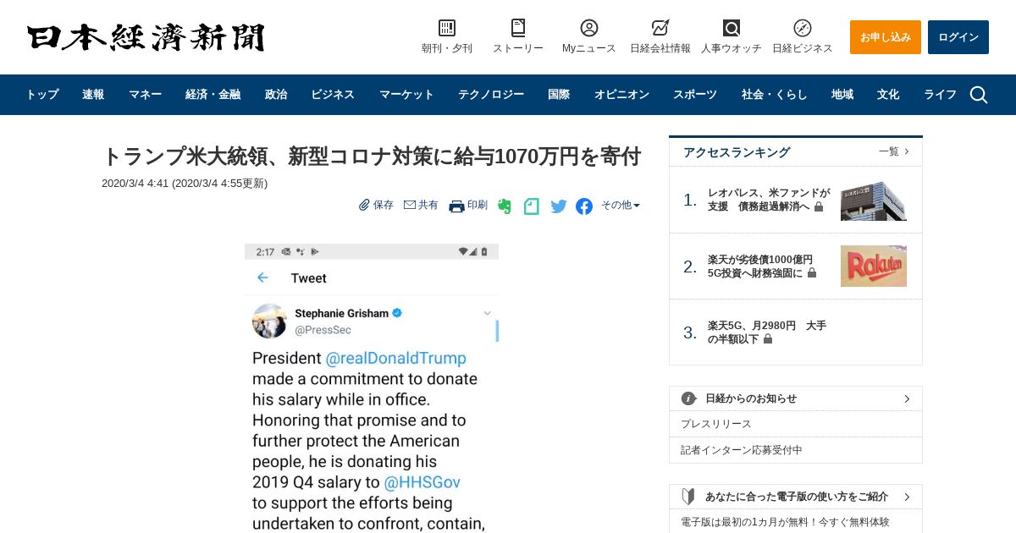Open 楽天が劣後債1000億円 ranking article
Image resolution: width=1016 pixels, height=533 pixels.
pyautogui.click(x=760, y=266)
